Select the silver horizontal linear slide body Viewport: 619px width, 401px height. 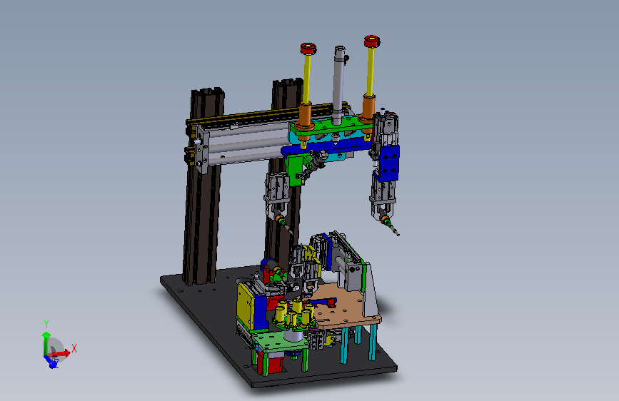[x=247, y=144]
